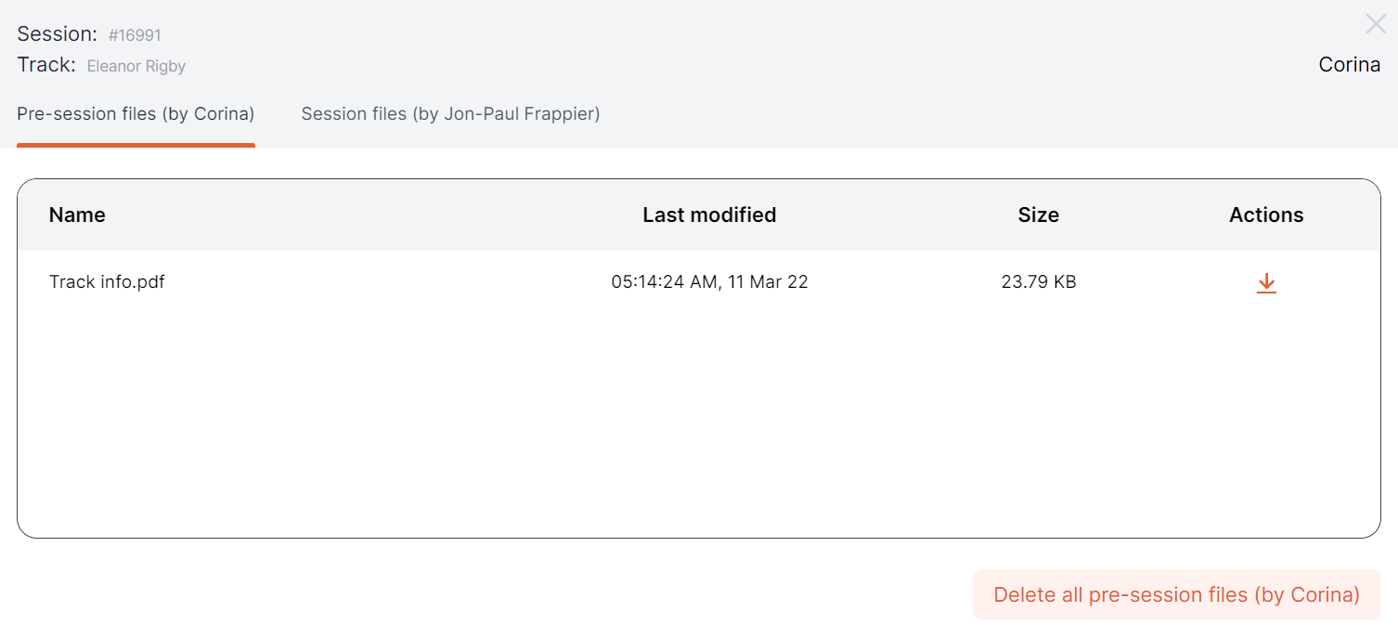Click the Size column header
The width and height of the screenshot is (1398, 638).
[x=1038, y=215]
